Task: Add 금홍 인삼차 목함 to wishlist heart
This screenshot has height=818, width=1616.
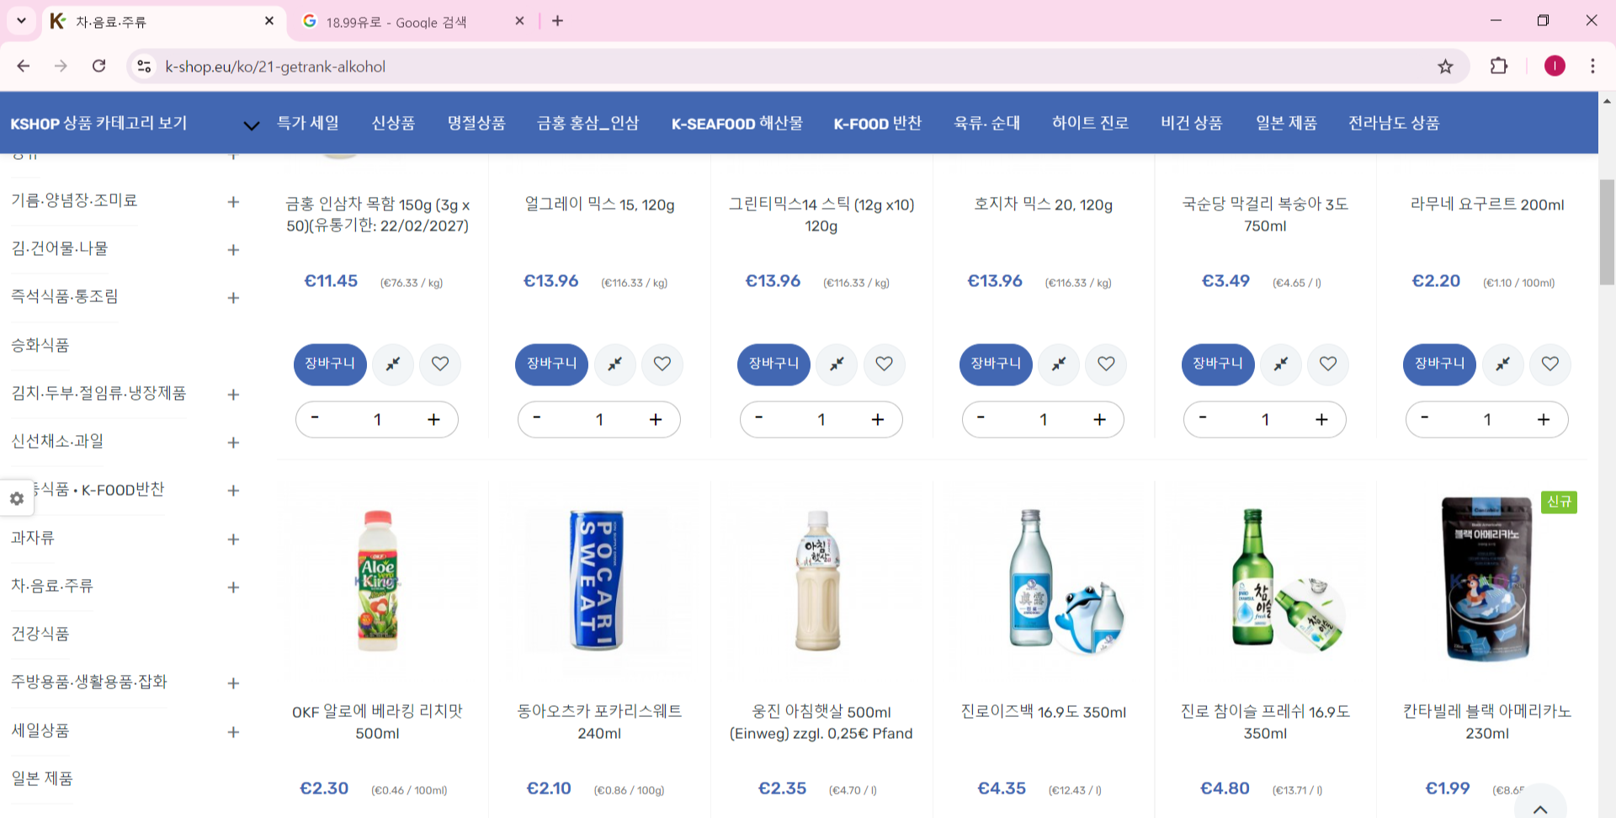Action: pos(440,364)
